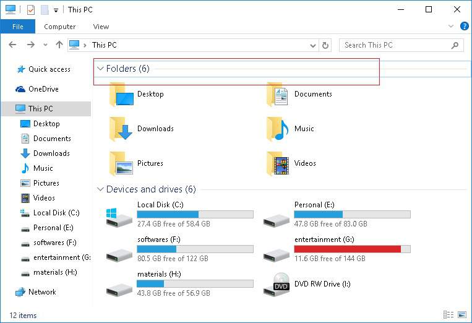Switch to the View tab
Screen dimensions: 472x323
click(101, 27)
